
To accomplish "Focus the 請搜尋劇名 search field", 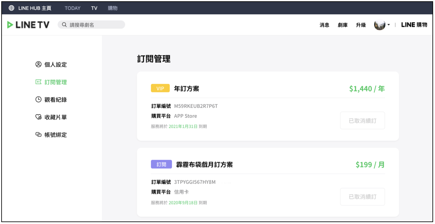I will 95,25.
